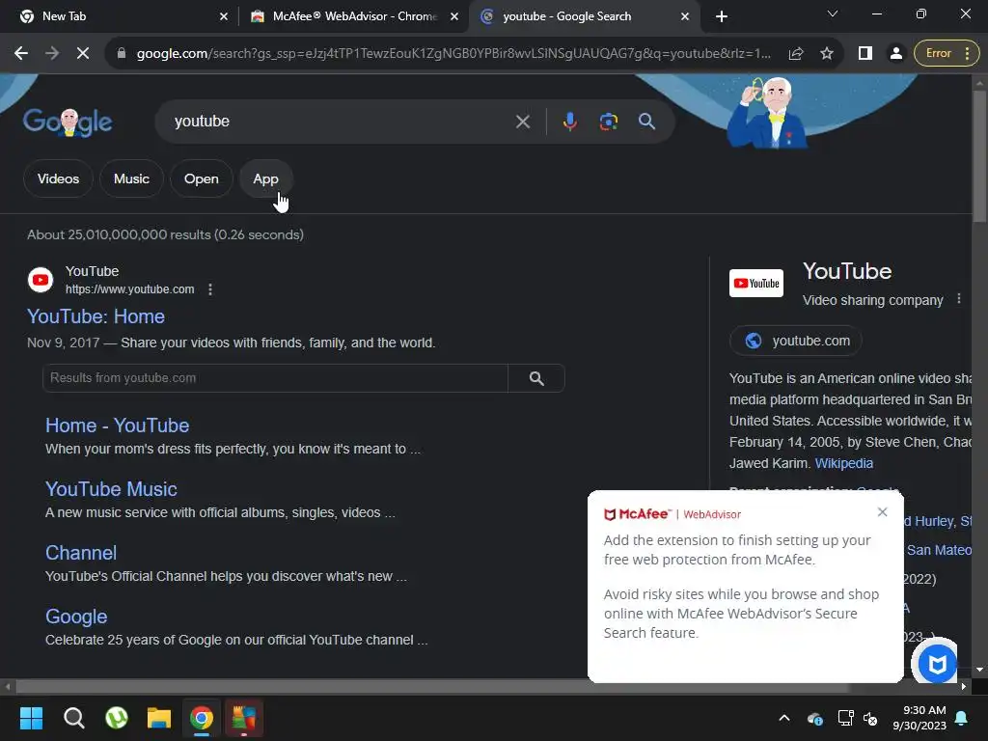Click the Results from youtube.com field
The width and height of the screenshot is (988, 741).
point(275,378)
